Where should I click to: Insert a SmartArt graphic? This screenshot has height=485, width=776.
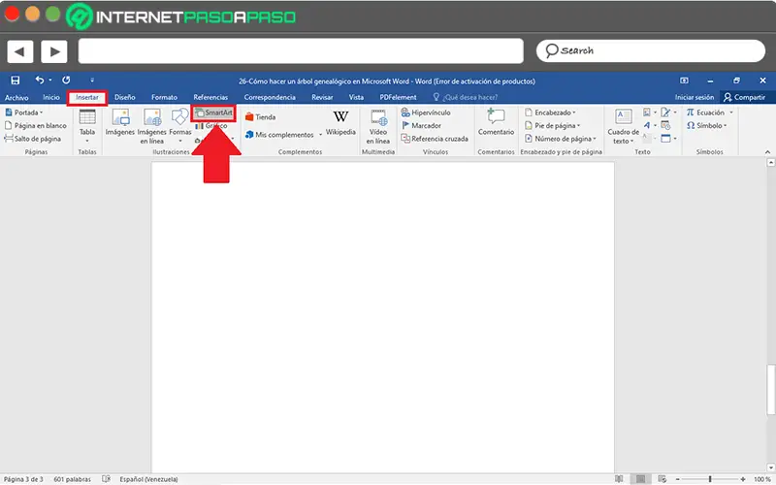[213, 113]
